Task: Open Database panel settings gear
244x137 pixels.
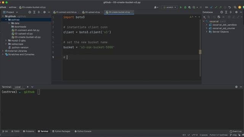Action: coord(236,12)
